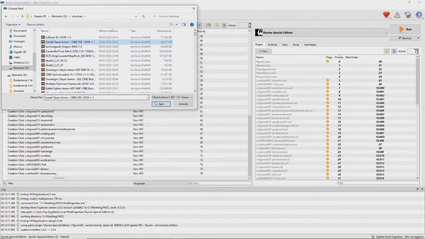
Task: Open the No groups dropdown below mod list
Action: point(162,183)
